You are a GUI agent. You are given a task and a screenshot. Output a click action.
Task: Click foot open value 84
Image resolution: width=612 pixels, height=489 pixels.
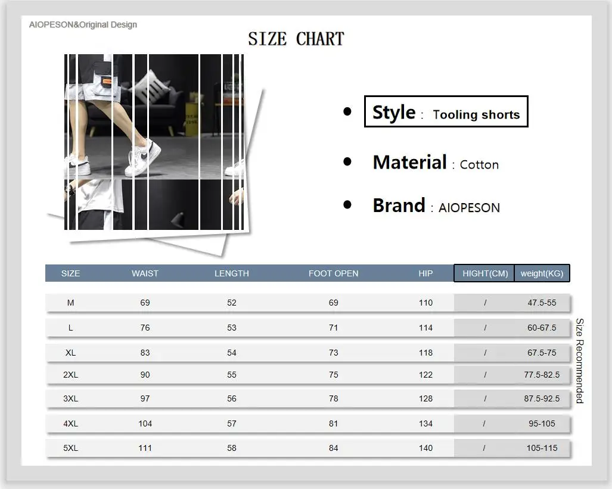click(x=333, y=448)
